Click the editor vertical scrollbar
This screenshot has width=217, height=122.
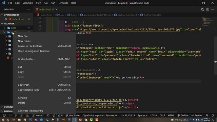(x=216, y=55)
